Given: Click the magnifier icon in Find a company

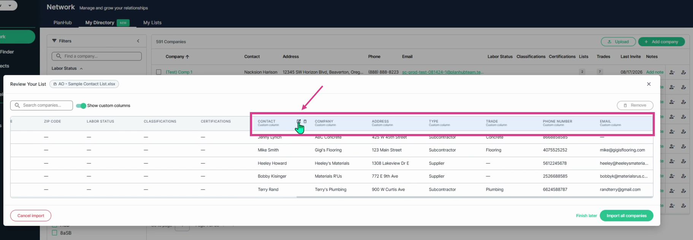Looking at the screenshot, I should 59,56.
